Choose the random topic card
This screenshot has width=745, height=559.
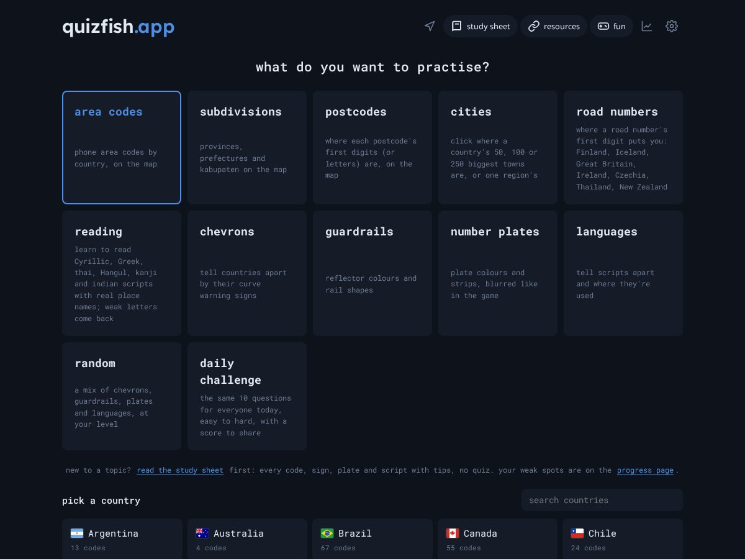tap(122, 396)
